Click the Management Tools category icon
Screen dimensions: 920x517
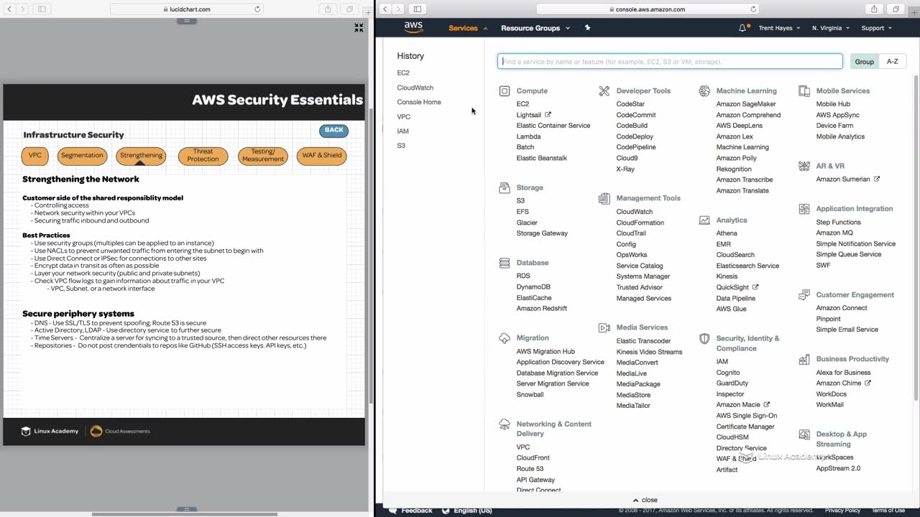(x=604, y=198)
